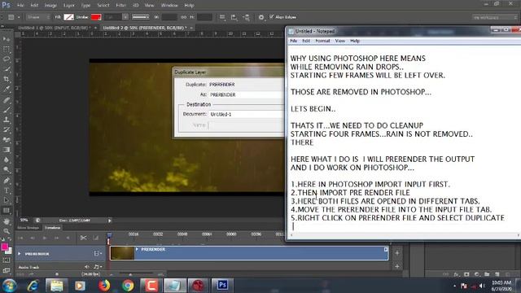Select the Horizontal Type tool
Screen dimensions: 521x293
coord(6,190)
